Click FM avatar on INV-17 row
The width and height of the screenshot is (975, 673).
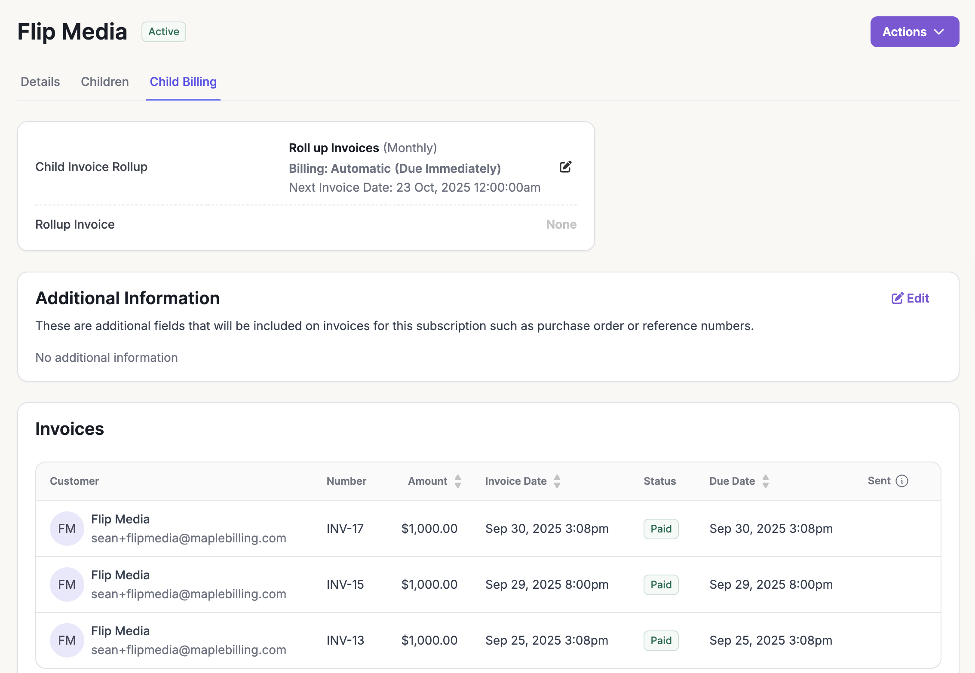[67, 529]
